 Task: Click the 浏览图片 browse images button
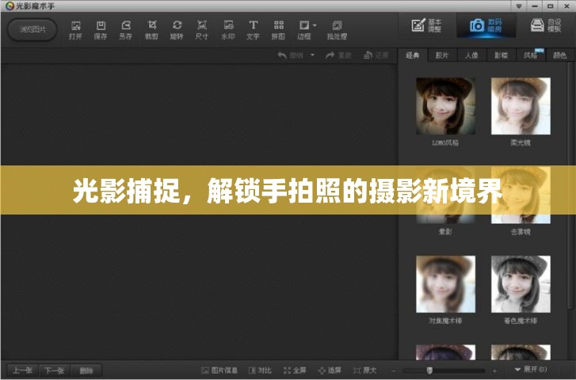tap(32, 29)
